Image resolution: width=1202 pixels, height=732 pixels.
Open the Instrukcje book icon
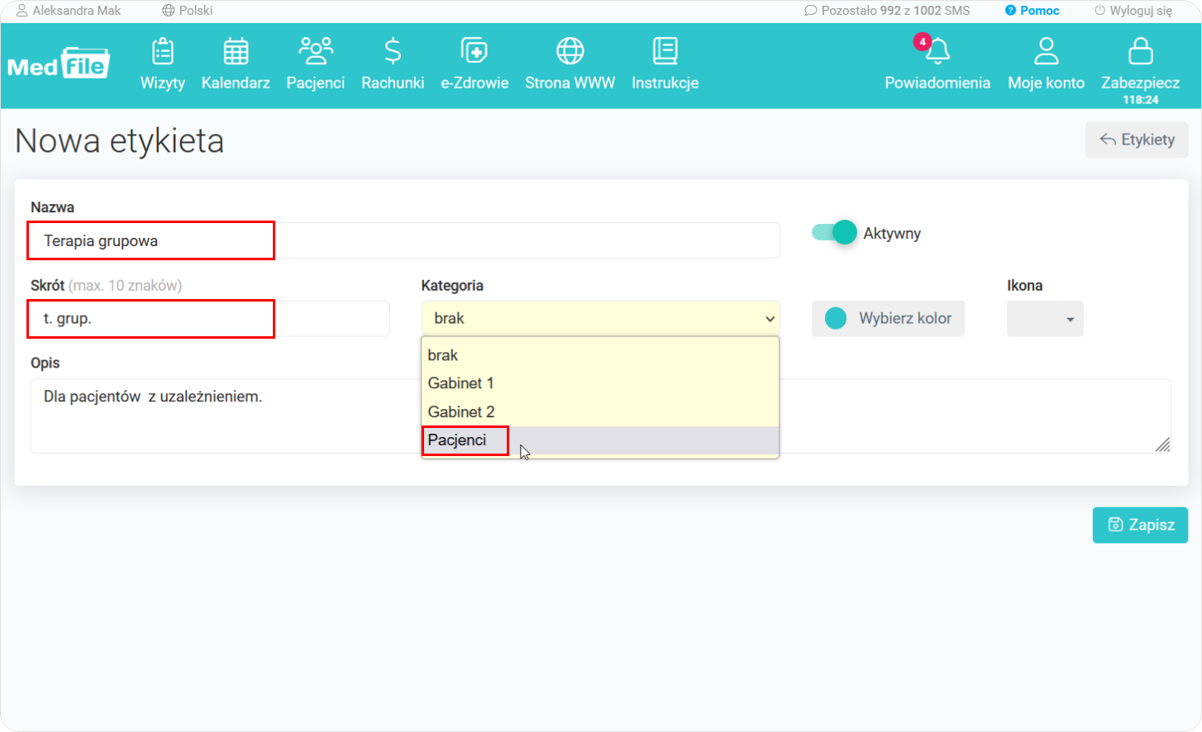(x=665, y=51)
